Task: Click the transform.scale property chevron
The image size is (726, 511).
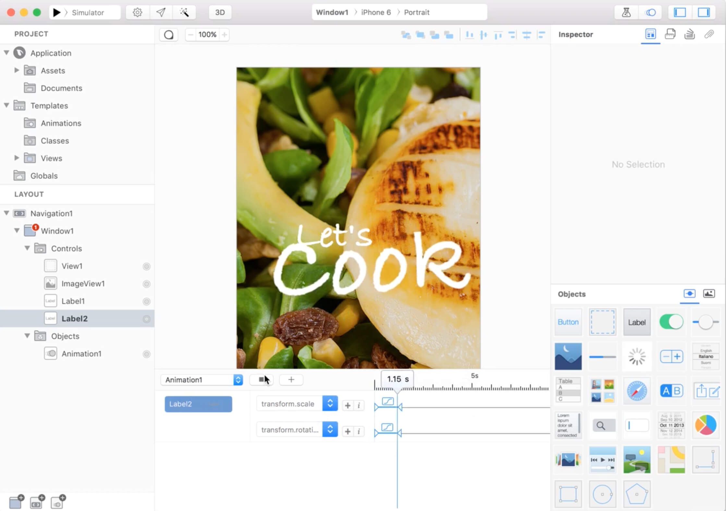Action: (330, 404)
